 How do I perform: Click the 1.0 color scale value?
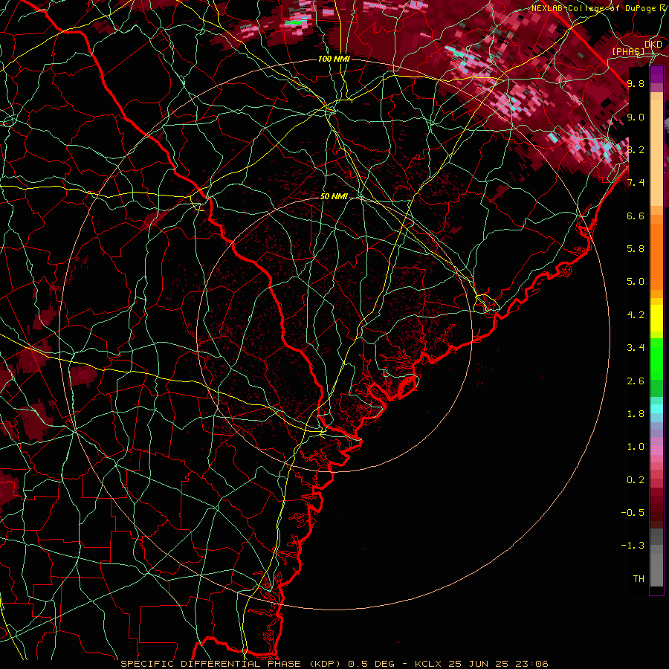[636, 447]
